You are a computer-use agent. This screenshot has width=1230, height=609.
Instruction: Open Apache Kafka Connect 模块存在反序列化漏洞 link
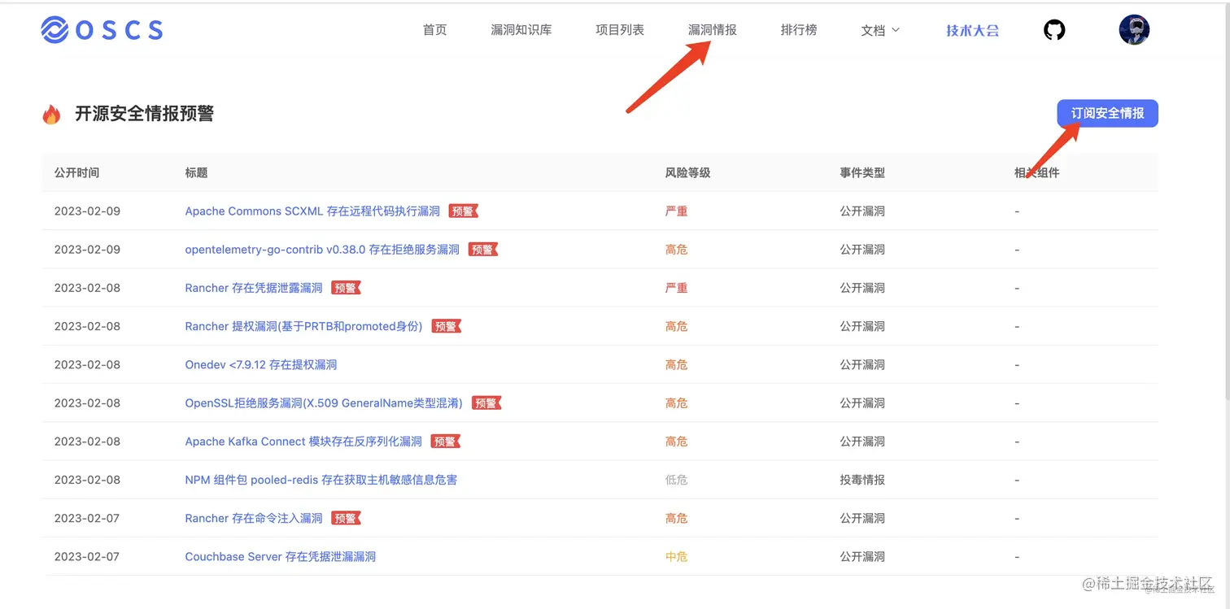[x=303, y=442]
